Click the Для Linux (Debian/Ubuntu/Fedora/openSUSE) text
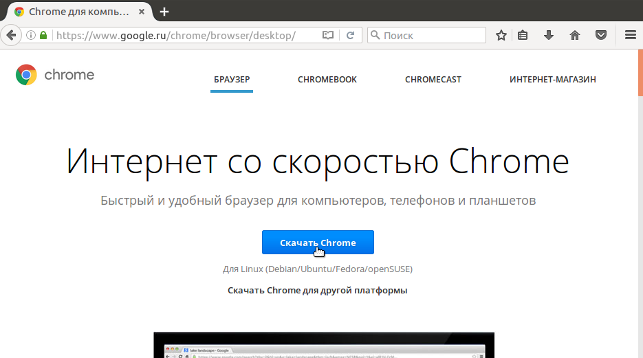 [318, 269]
